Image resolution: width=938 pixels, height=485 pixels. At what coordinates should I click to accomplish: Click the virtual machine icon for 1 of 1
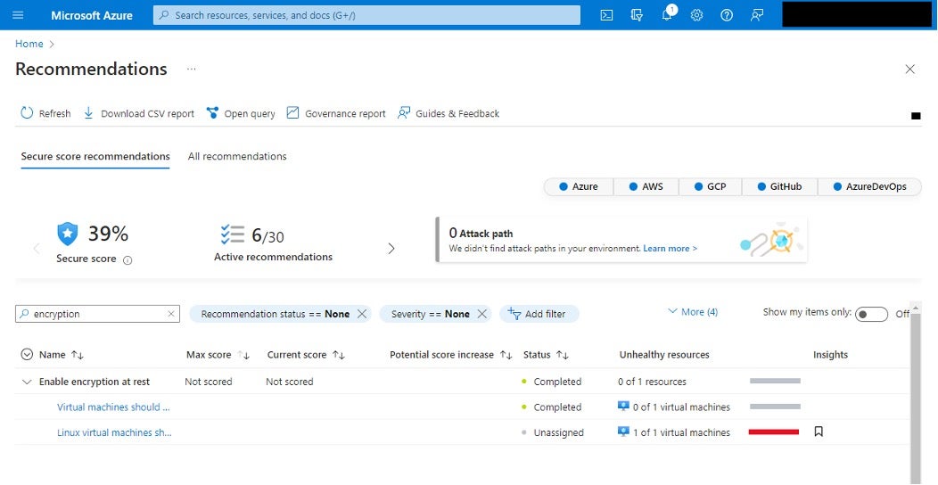click(x=623, y=432)
